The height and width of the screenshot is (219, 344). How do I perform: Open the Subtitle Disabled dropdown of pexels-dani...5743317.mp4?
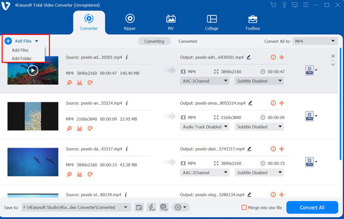point(259,173)
